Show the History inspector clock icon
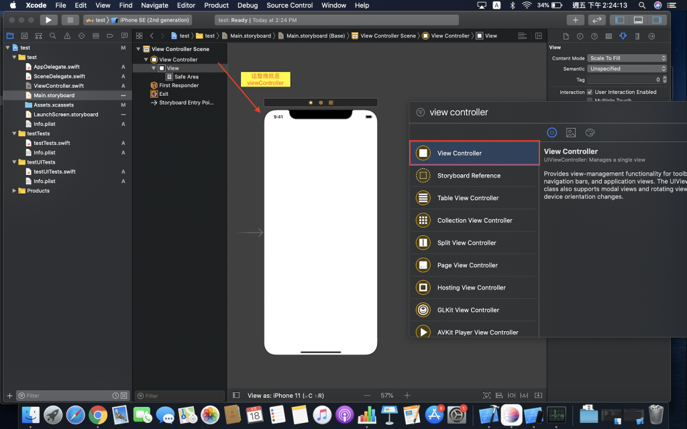This screenshot has height=429, width=687. (580, 36)
